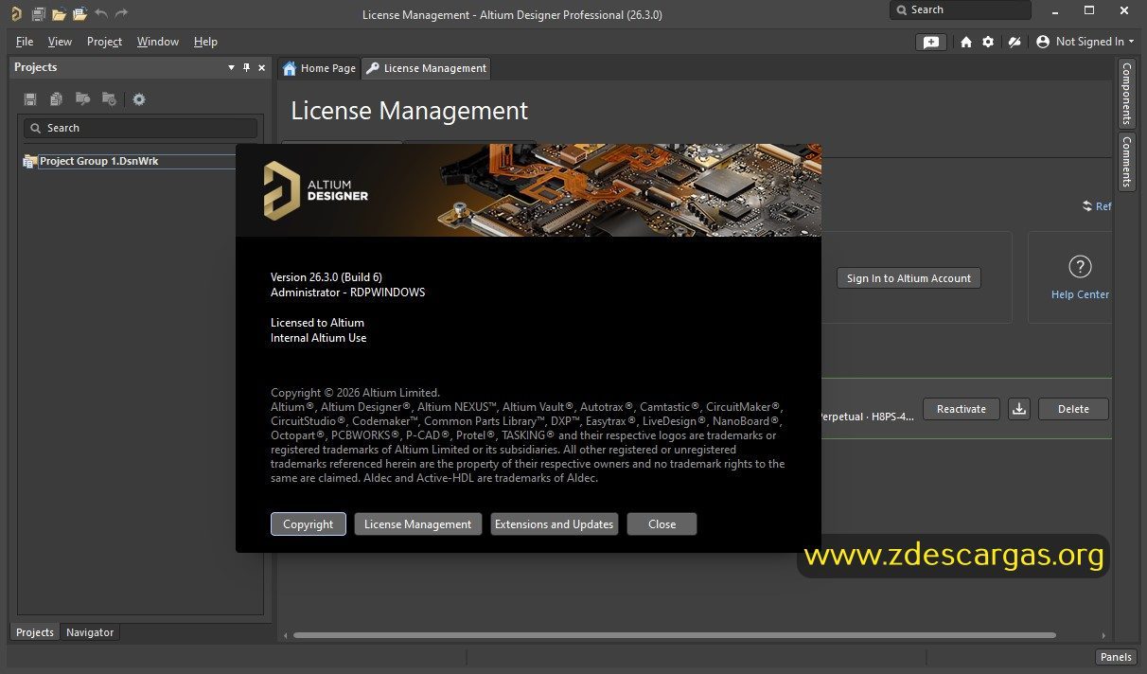Click Sign In to Altium Account
The image size is (1147, 674).
(x=909, y=278)
